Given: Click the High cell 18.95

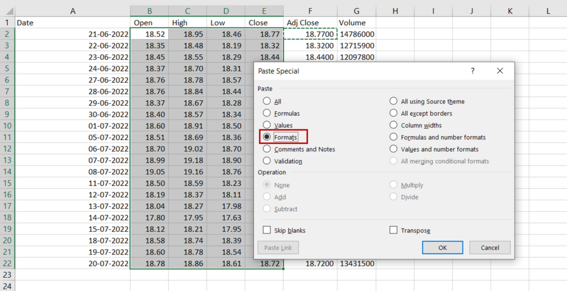Looking at the screenshot, I should [x=188, y=34].
